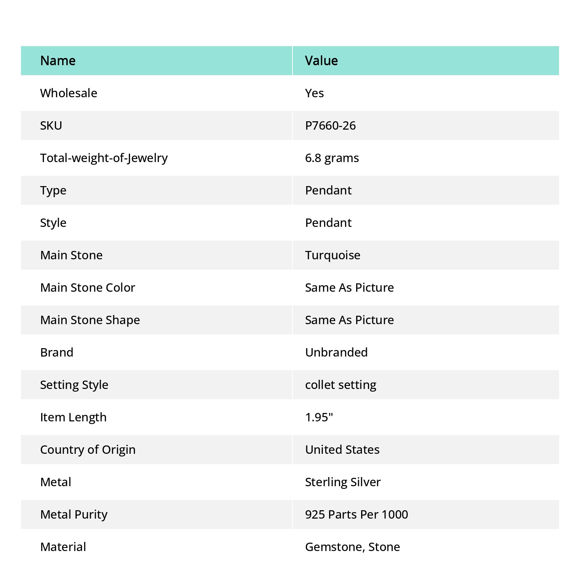Click the collet setting value

point(341,385)
